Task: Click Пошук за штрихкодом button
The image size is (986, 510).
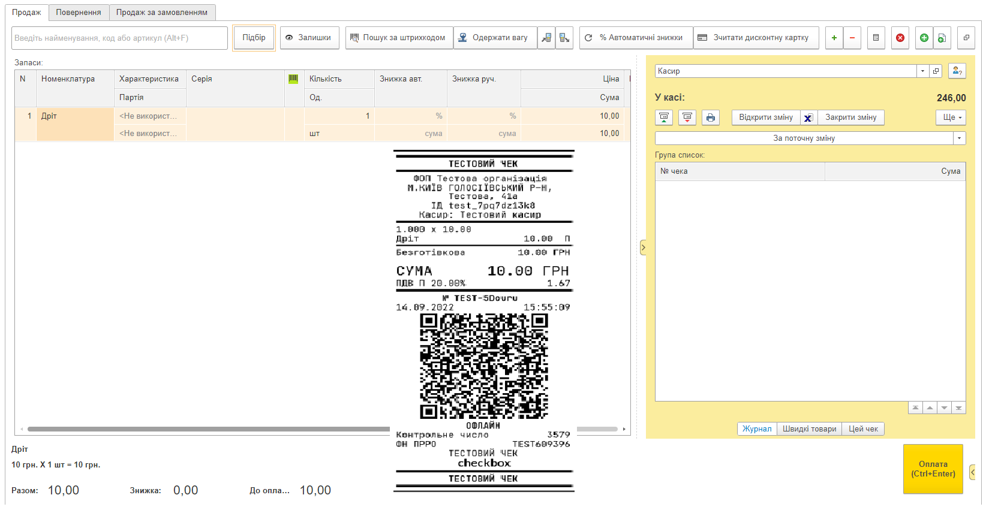Action: 399,38
